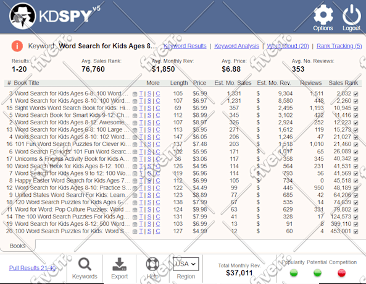This screenshot has height=284, width=366.
Task: Open Help lifebuoy icon
Action: 152,264
